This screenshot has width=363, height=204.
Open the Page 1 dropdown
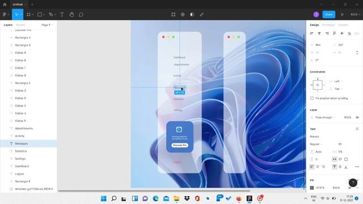pyautogui.click(x=47, y=25)
